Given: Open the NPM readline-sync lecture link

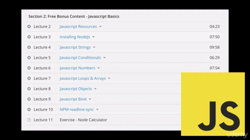Looking at the screenshot, I should coord(77,110).
